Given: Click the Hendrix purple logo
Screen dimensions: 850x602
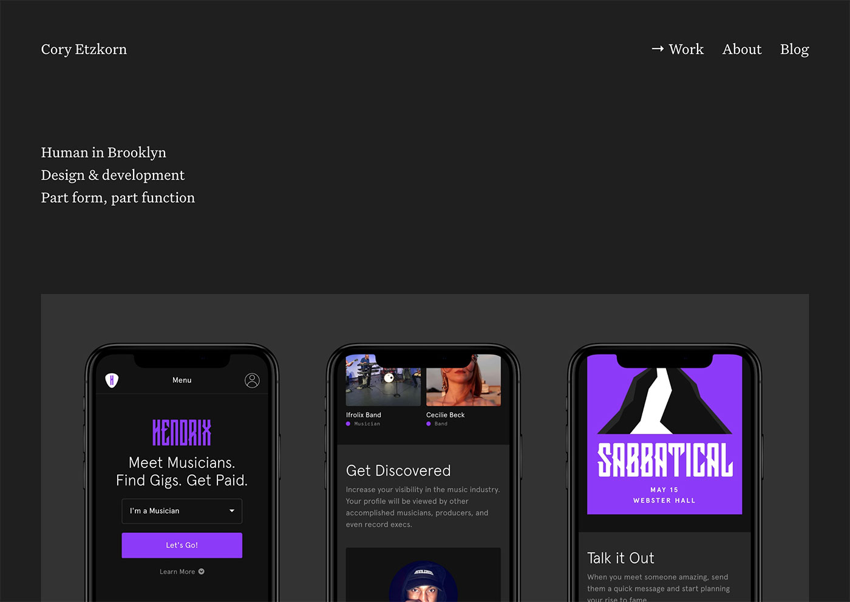Looking at the screenshot, I should (182, 433).
